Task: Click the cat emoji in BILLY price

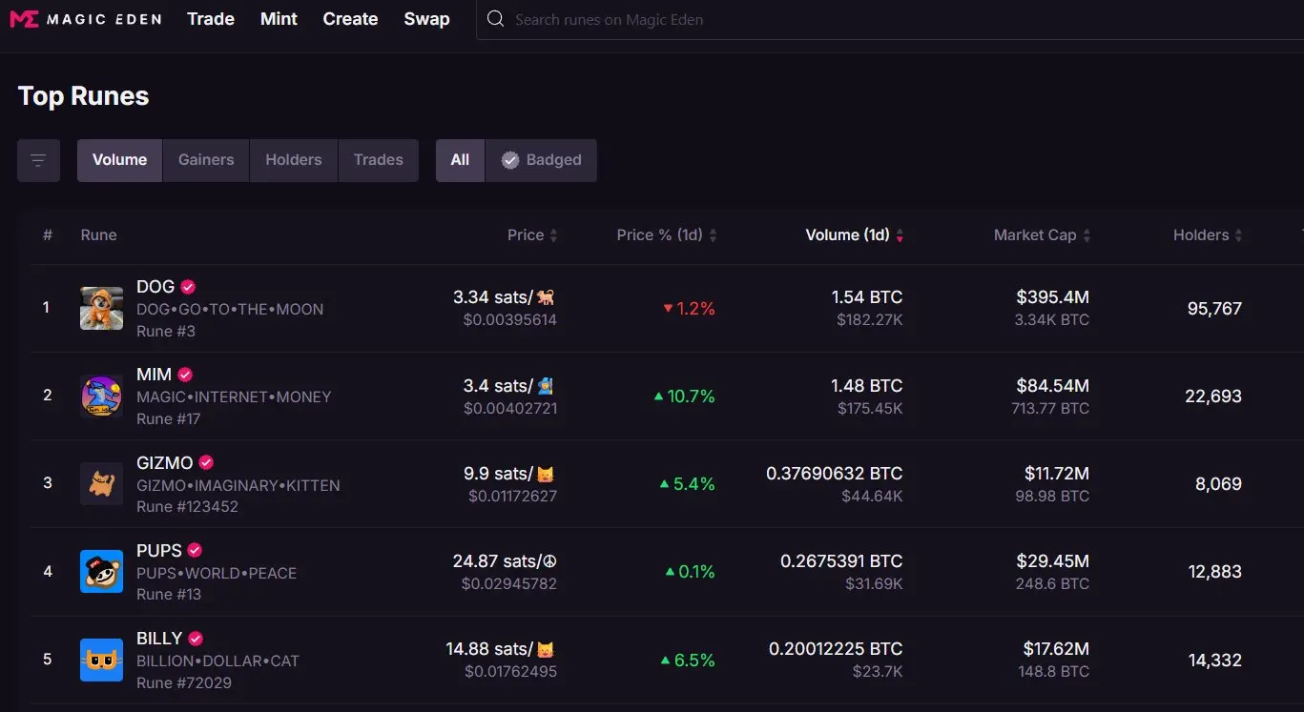Action: point(546,649)
